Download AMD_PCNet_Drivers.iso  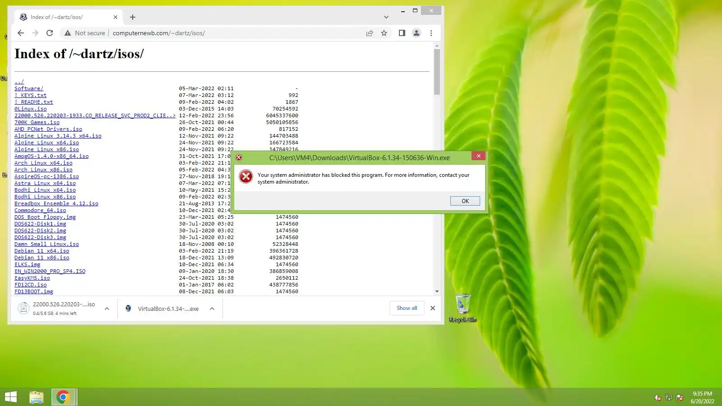coord(48,129)
